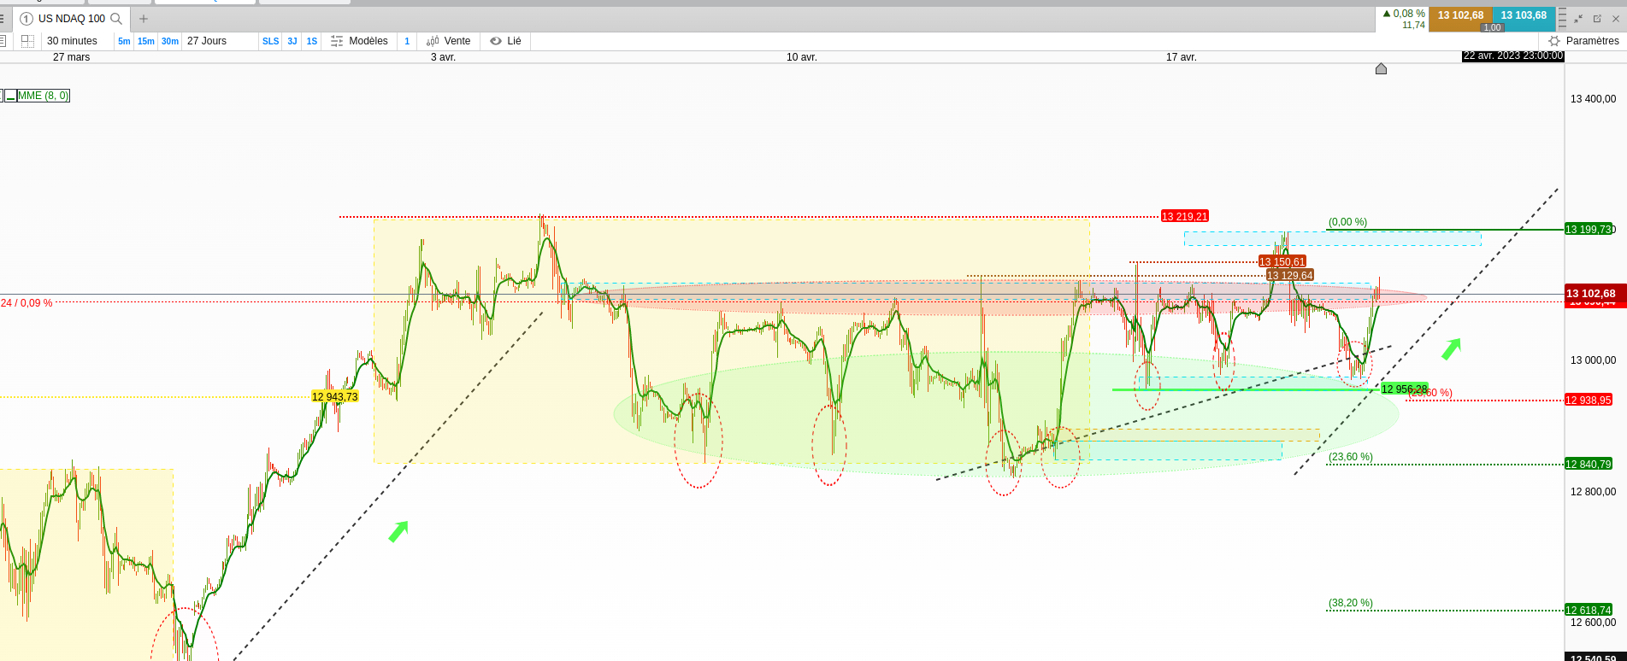Screen dimensions: 1627x661
Task: Click the blue buy price 13 103,68
Action: coord(1524,15)
